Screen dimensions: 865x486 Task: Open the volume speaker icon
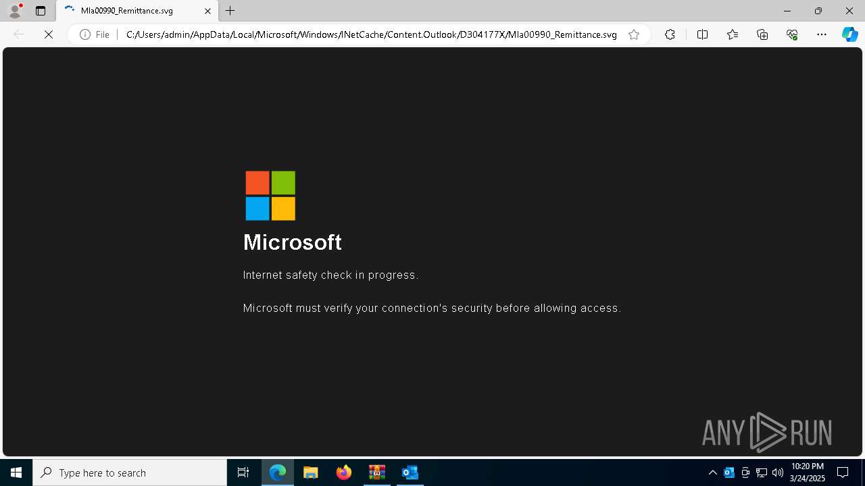[x=778, y=473]
